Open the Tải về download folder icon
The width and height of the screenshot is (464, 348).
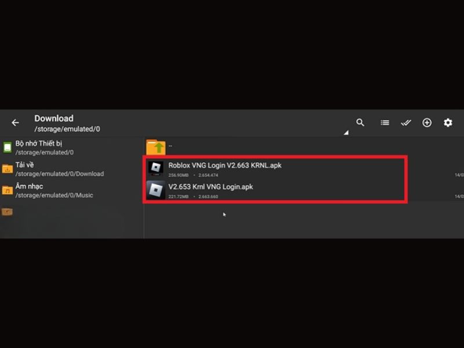coord(8,169)
